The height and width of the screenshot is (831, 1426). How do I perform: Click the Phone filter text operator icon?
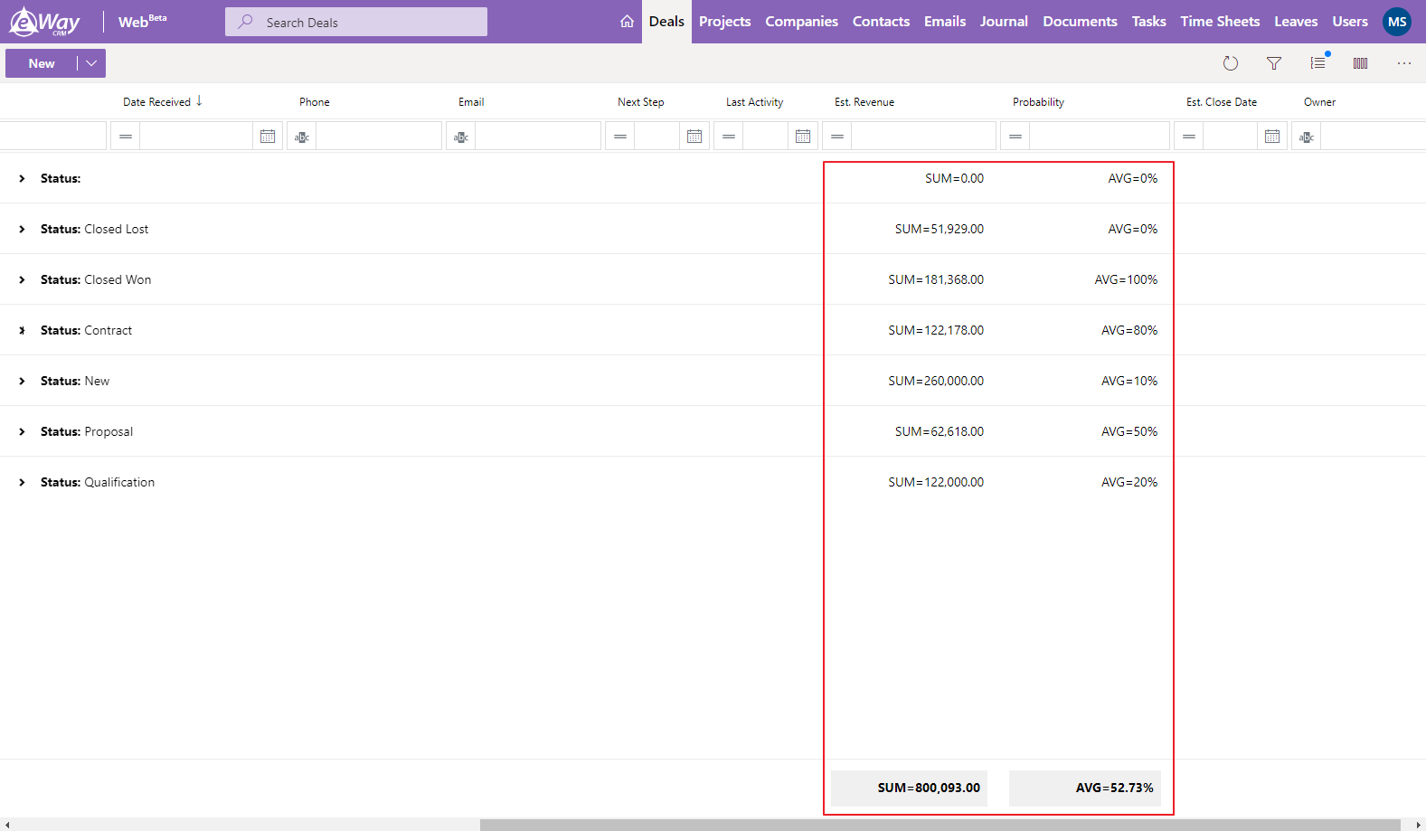(x=302, y=137)
